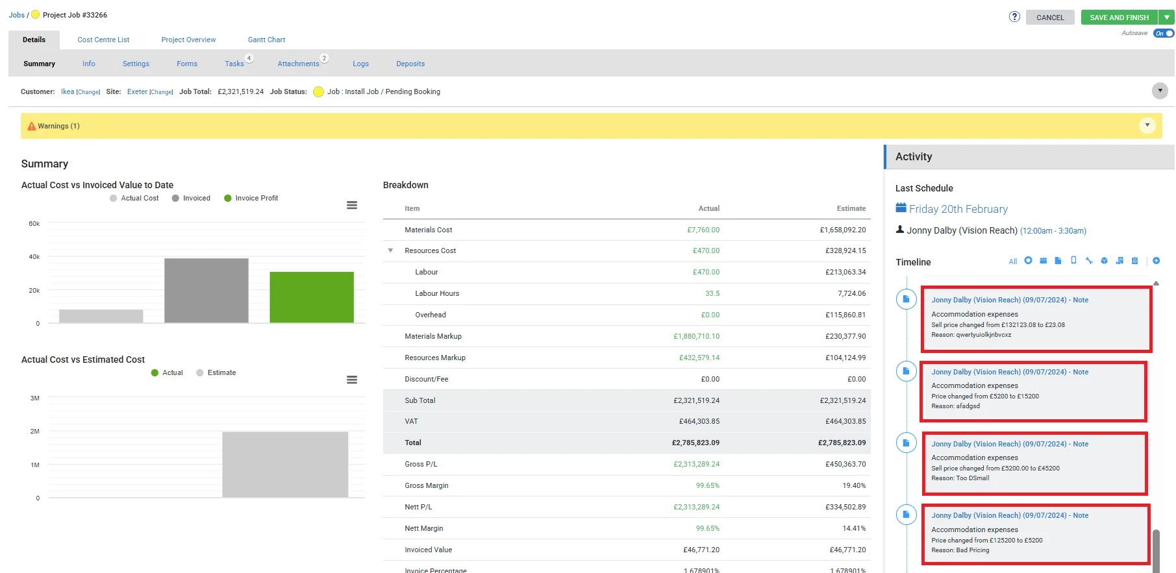Click the yellow job status circle
The width and height of the screenshot is (1176, 573).
point(318,92)
